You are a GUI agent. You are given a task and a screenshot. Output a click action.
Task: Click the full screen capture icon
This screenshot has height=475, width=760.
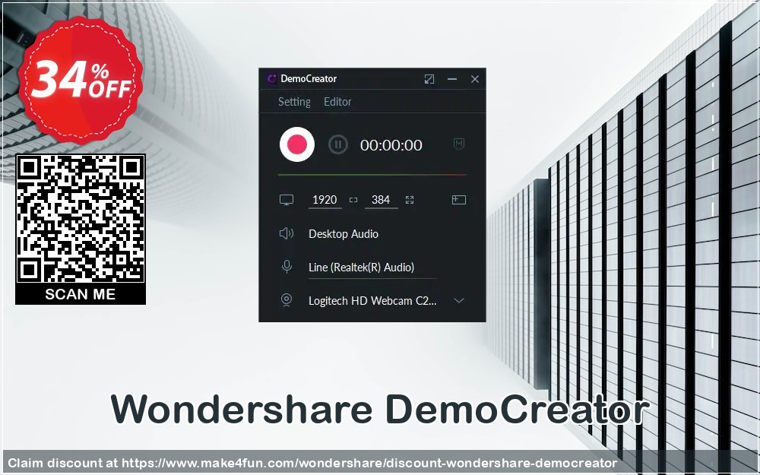[410, 200]
